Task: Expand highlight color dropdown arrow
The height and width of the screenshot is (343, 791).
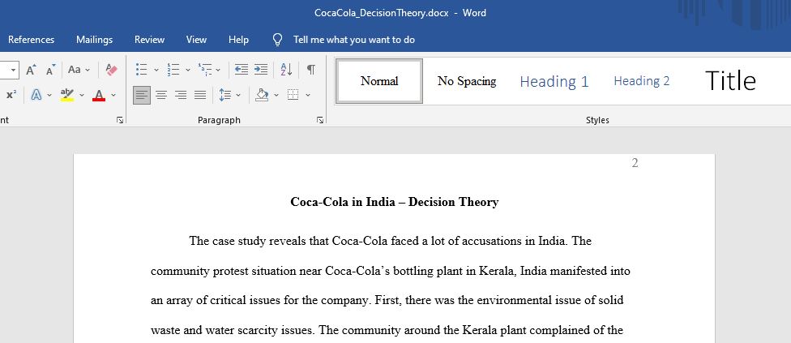Action: [x=81, y=95]
